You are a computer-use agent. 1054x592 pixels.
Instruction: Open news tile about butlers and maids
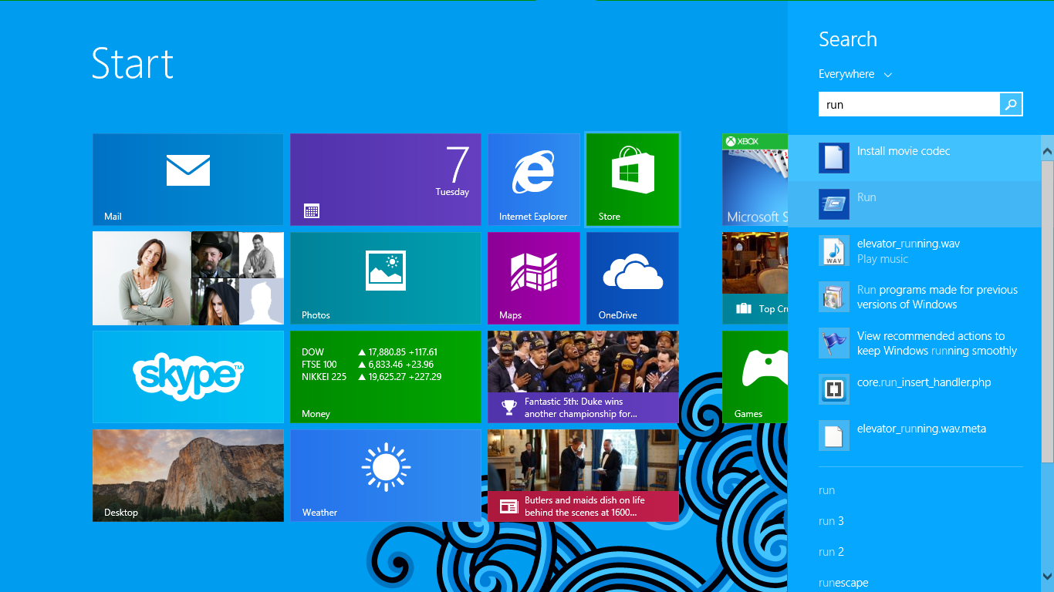(583, 476)
